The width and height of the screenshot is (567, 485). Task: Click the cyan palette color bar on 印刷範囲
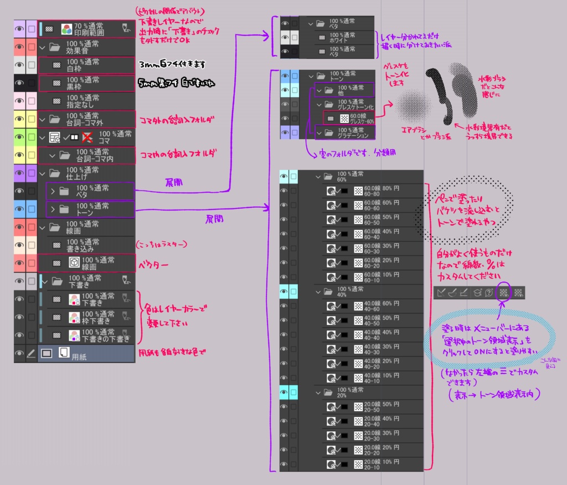pos(41,29)
